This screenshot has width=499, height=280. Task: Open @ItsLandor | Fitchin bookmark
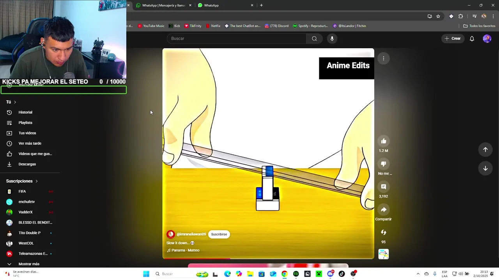tap(349, 26)
